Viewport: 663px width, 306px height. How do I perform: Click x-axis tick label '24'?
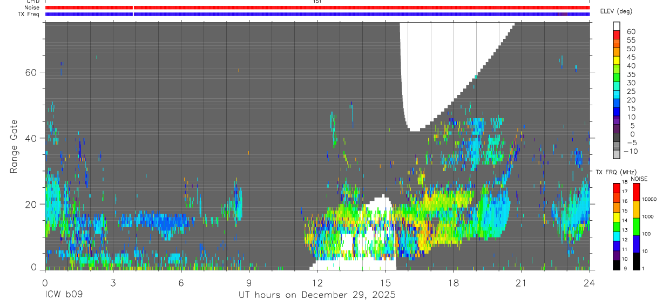(589, 283)
